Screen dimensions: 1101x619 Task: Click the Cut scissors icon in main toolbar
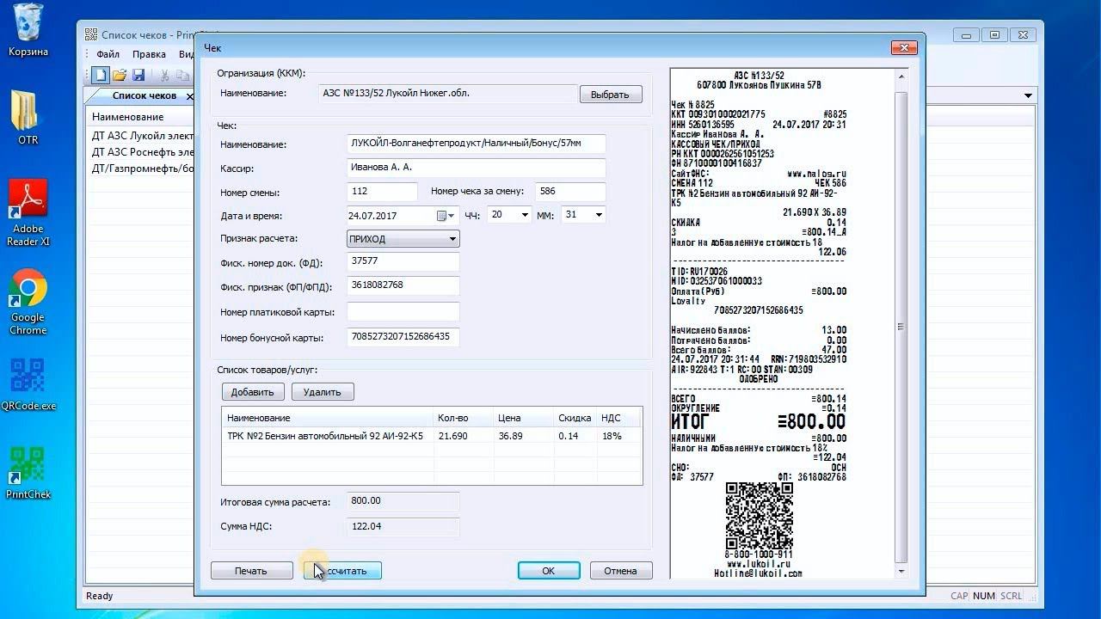pos(164,76)
